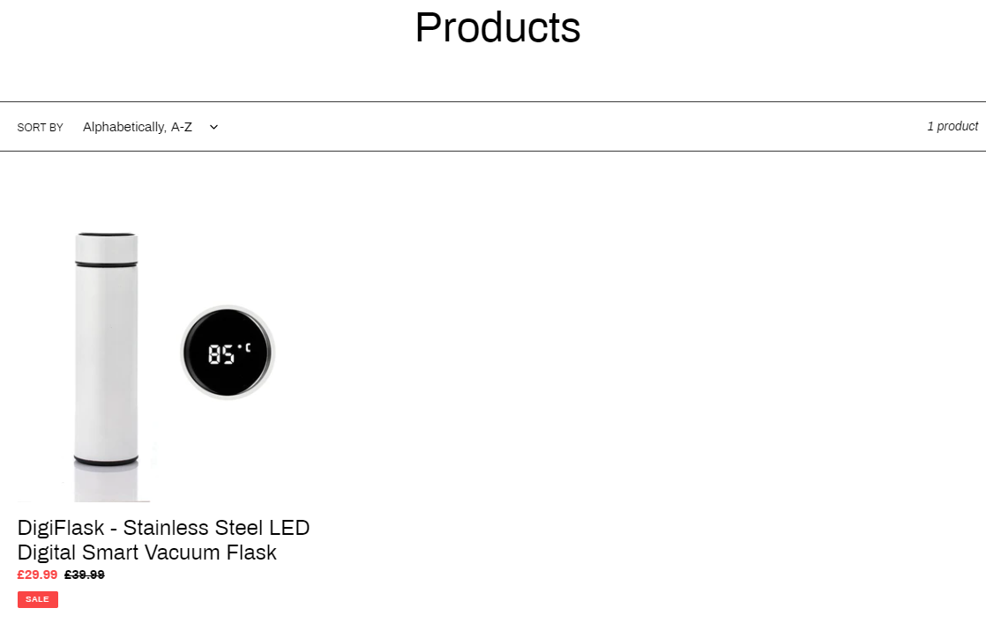Click the Digital Smart Vacuum Flask title line

tap(147, 553)
